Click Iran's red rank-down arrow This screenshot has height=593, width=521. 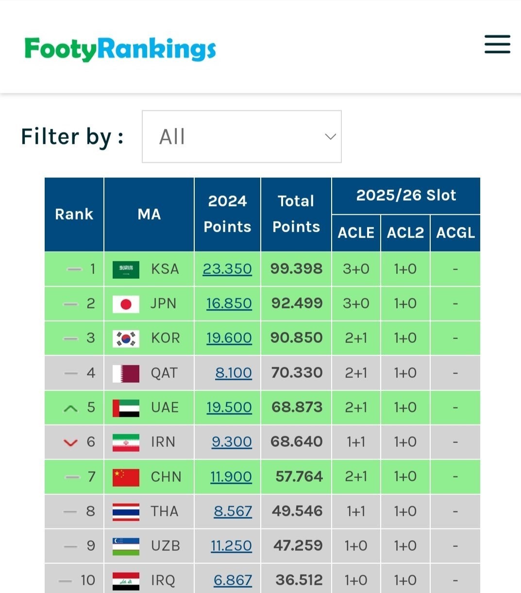[x=70, y=442]
